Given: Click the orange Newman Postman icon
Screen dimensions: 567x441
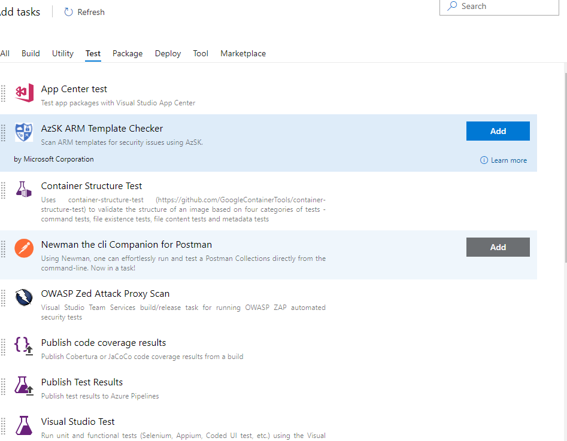Looking at the screenshot, I should pyautogui.click(x=23, y=248).
